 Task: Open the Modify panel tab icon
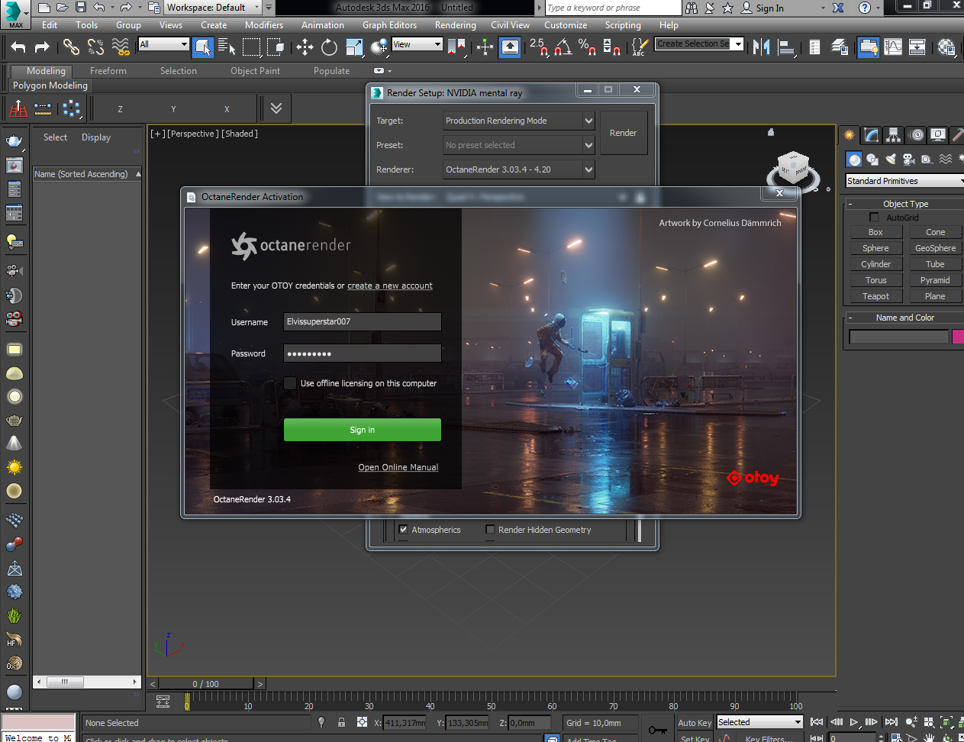(871, 135)
